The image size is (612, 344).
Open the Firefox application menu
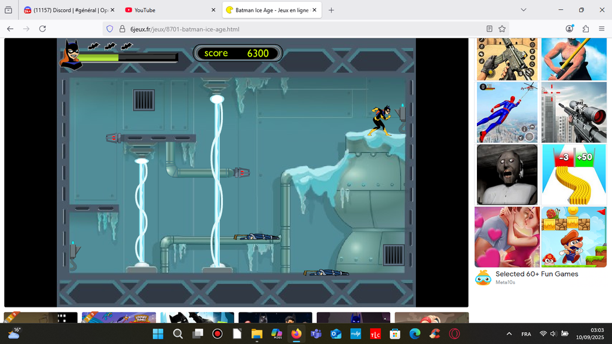601,29
